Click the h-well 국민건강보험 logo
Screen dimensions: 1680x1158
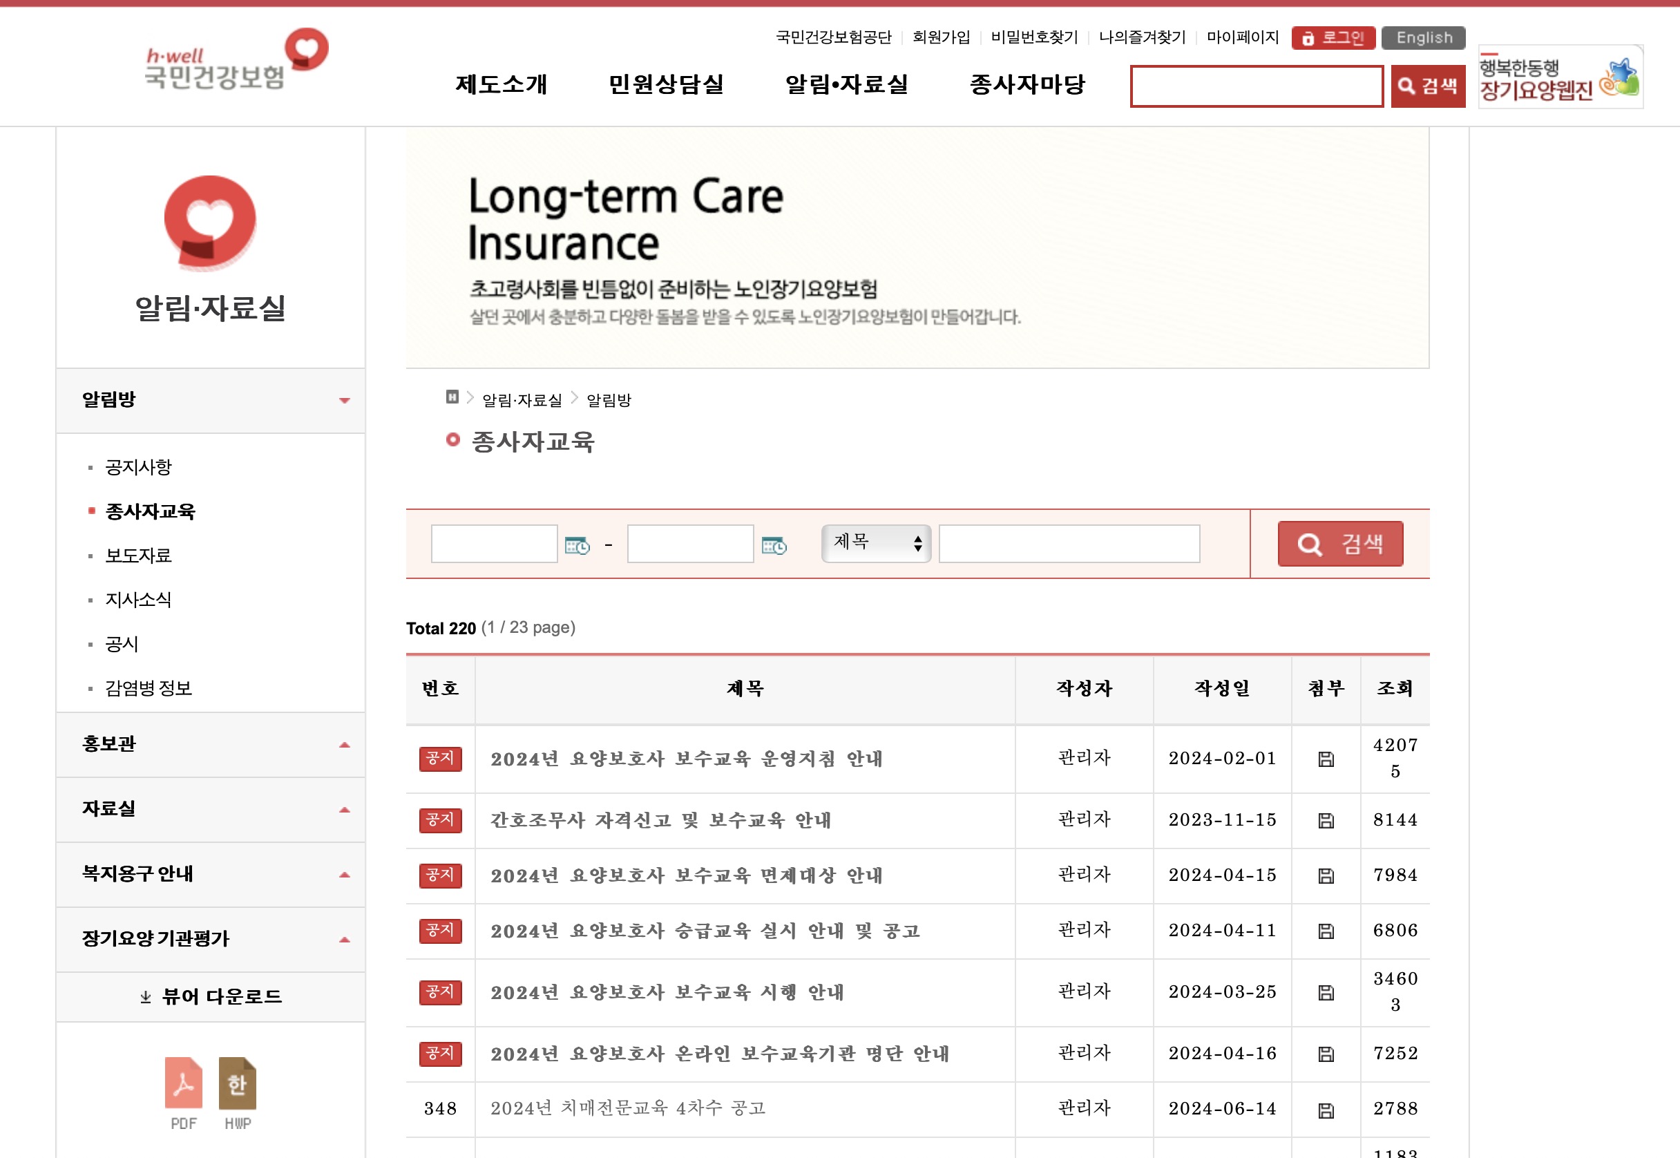[236, 60]
